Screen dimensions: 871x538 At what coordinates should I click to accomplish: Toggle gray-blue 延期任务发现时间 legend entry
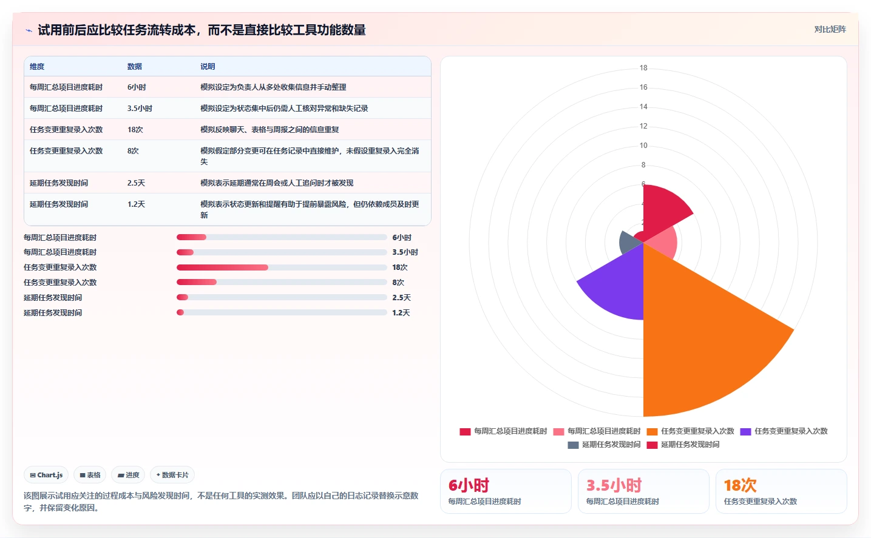click(x=604, y=445)
